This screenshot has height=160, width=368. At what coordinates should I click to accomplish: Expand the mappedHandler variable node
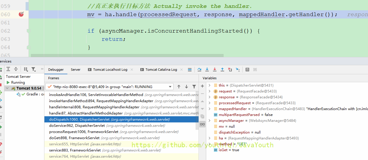(x=209, y=109)
